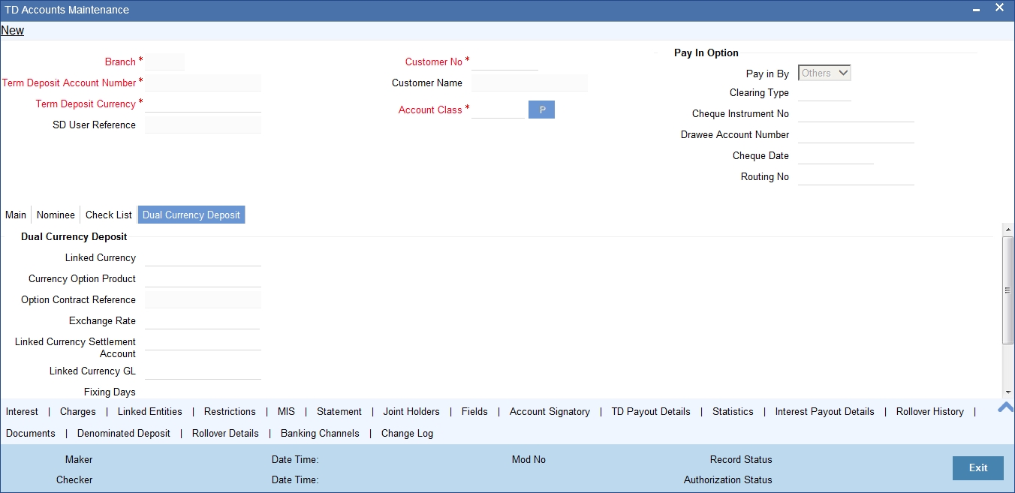Open the Fields link

coord(474,411)
